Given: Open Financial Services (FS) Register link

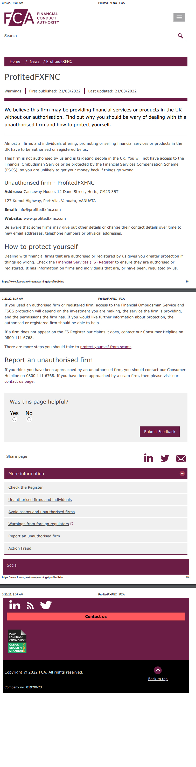Looking at the screenshot, I should (x=85, y=262).
